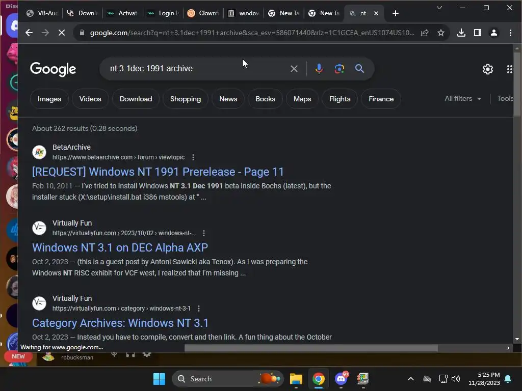This screenshot has height=391, width=522.
Task: Show hidden system tray icons
Action: click(x=411, y=379)
